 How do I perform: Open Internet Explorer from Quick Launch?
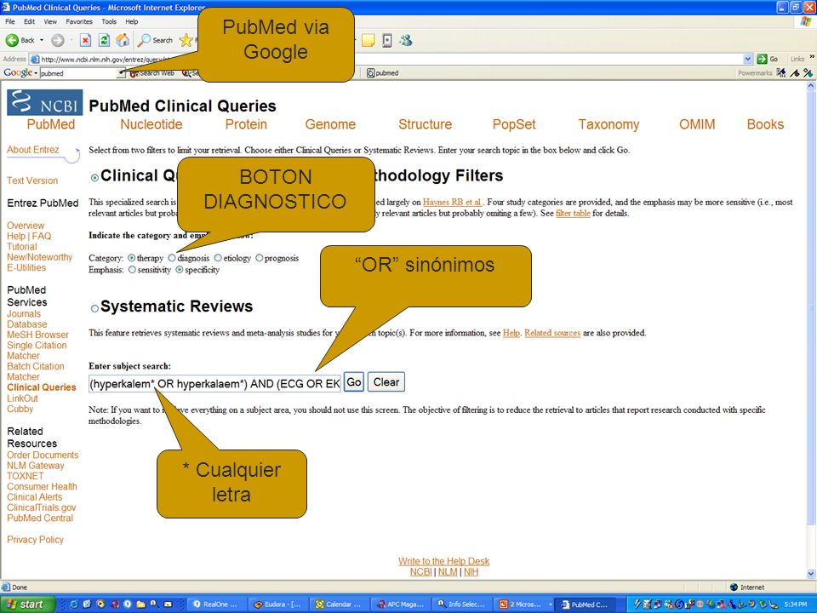(x=73, y=604)
